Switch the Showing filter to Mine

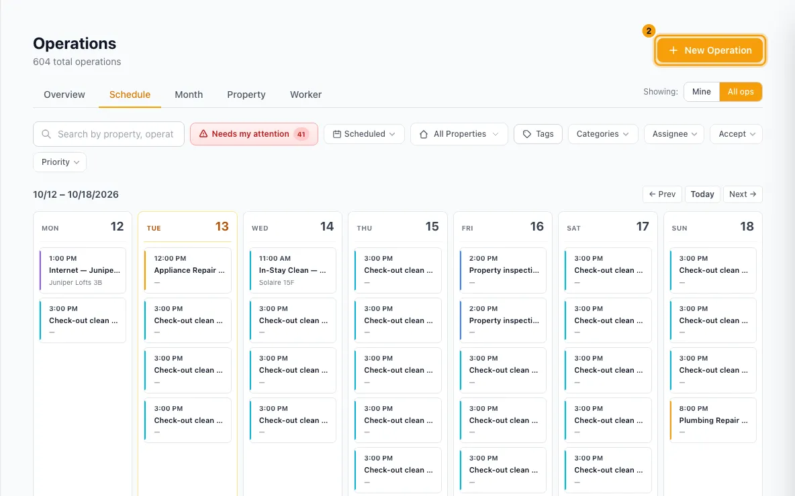click(x=701, y=92)
